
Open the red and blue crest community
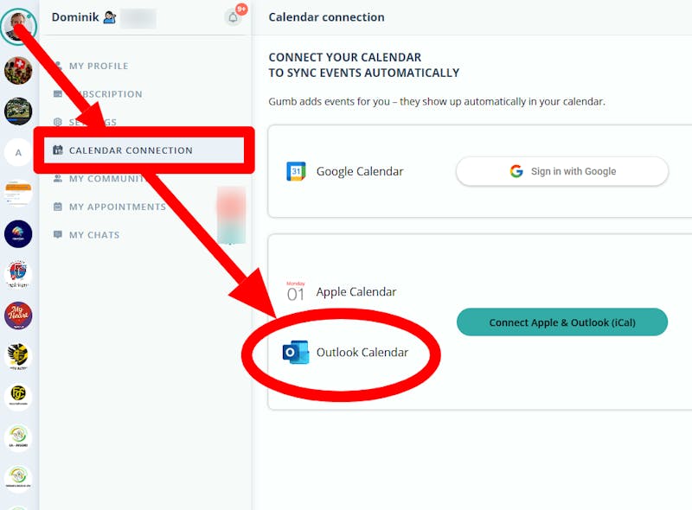(18, 274)
